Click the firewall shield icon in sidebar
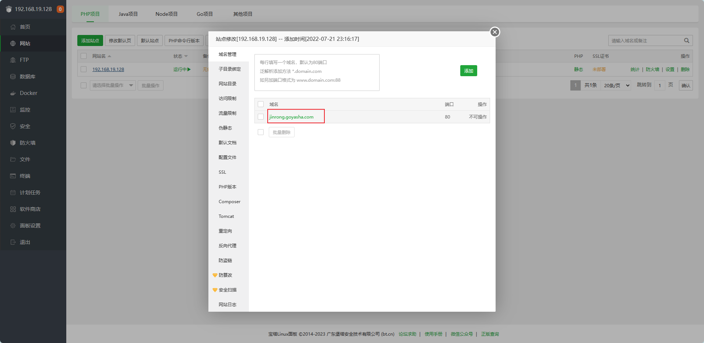704x343 pixels. click(x=13, y=143)
